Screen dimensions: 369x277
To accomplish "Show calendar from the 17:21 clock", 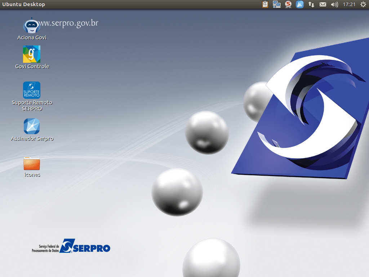I will click(349, 4).
